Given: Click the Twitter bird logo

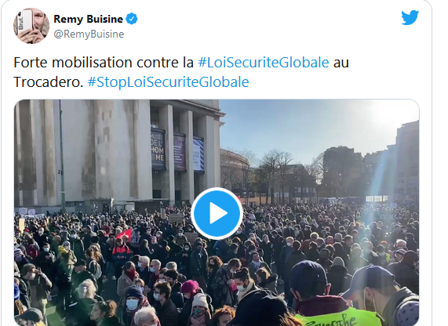Looking at the screenshot, I should click(x=410, y=18).
